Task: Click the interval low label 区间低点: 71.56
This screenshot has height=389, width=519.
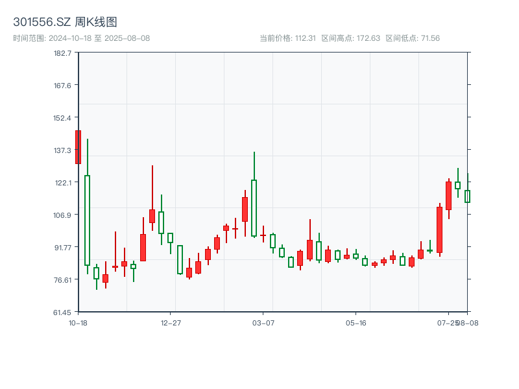Action: pos(413,38)
